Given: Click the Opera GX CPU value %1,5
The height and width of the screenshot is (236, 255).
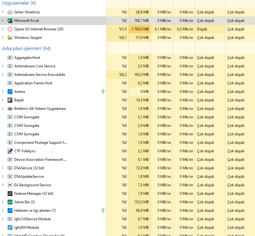Looking at the screenshot, I should (x=123, y=29).
